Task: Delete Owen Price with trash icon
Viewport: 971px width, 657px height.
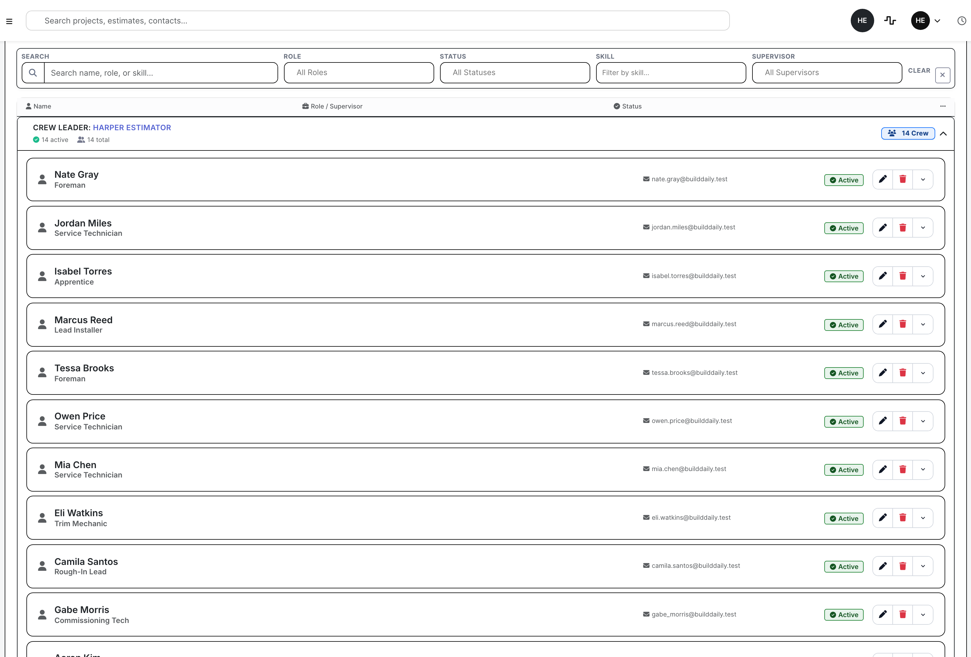Action: 902,421
